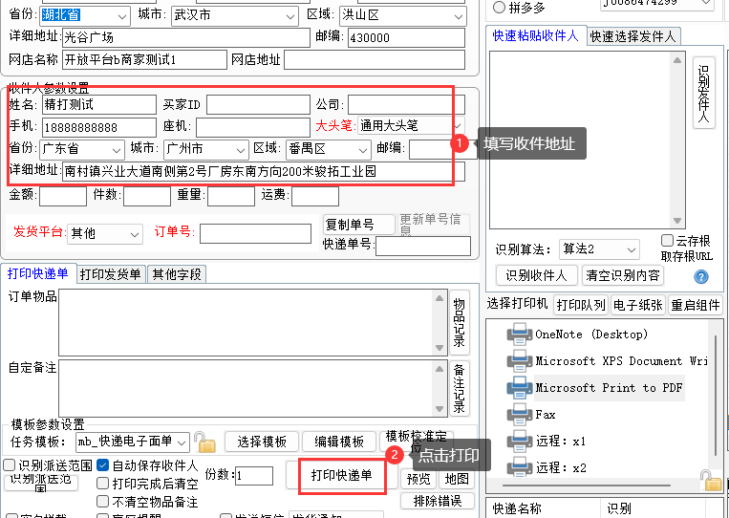729x518 pixels.
Task: Enable the 识别派送范围 checkbox
Action: click(9, 465)
